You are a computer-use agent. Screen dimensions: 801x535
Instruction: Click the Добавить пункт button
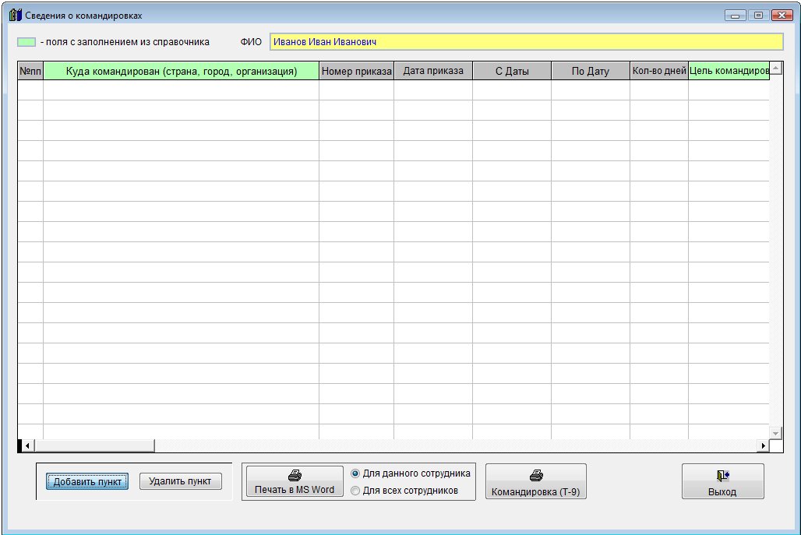(87, 481)
